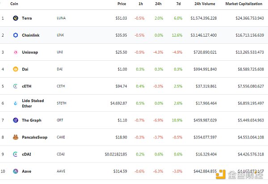Screen dimensions: 268x184
Task: Click the Aave logo icon
Action: point(15,171)
